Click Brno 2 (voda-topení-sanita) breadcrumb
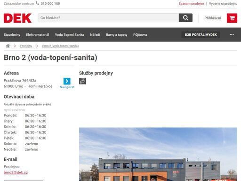 pos(60,46)
